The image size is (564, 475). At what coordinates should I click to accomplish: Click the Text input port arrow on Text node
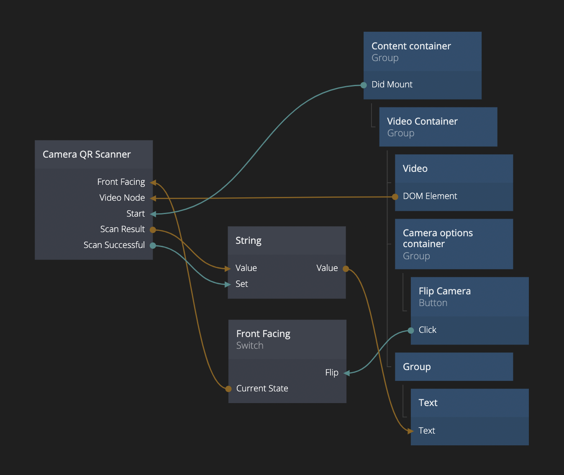click(410, 431)
